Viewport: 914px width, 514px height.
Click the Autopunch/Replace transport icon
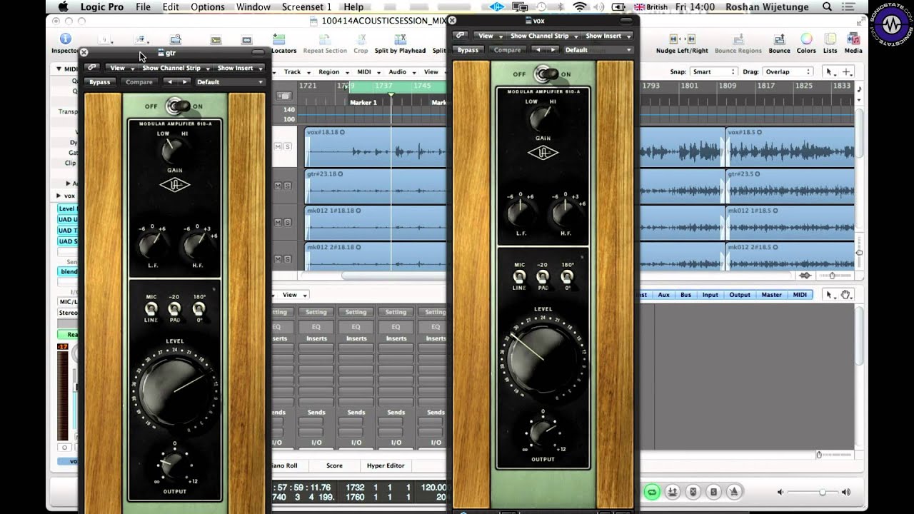click(x=672, y=492)
